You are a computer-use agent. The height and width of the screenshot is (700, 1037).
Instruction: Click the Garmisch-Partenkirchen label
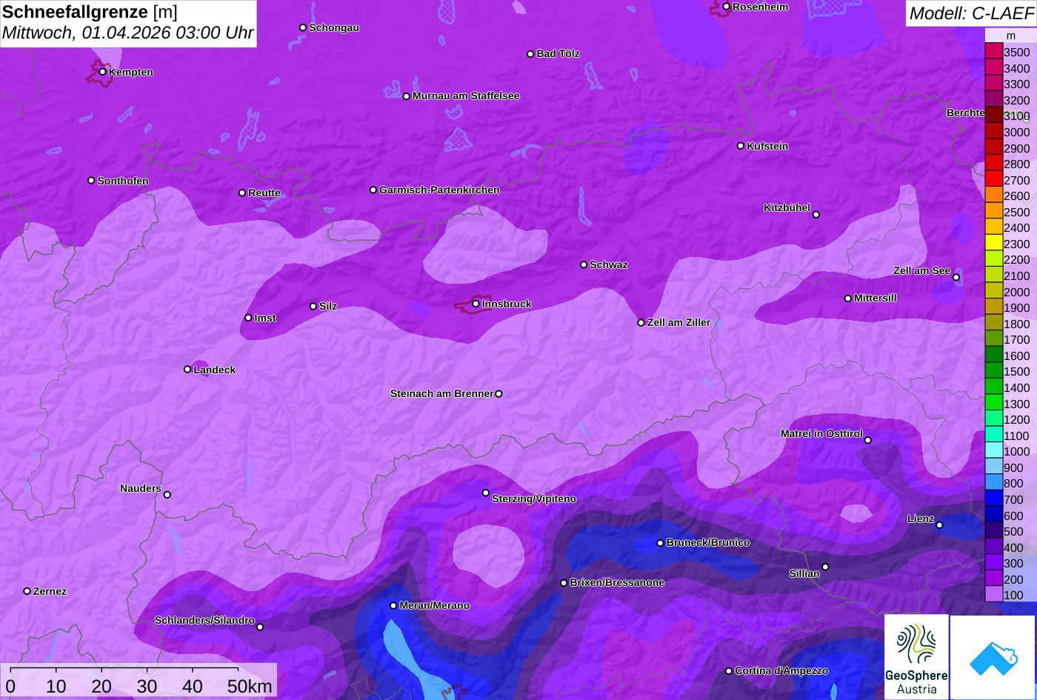tap(439, 190)
